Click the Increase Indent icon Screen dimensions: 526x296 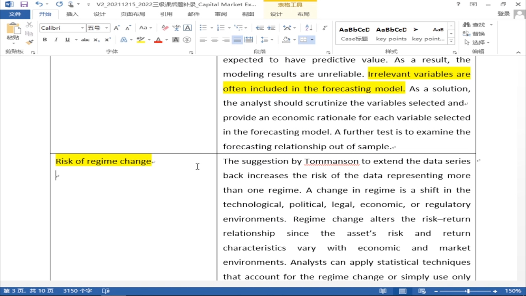click(271, 28)
